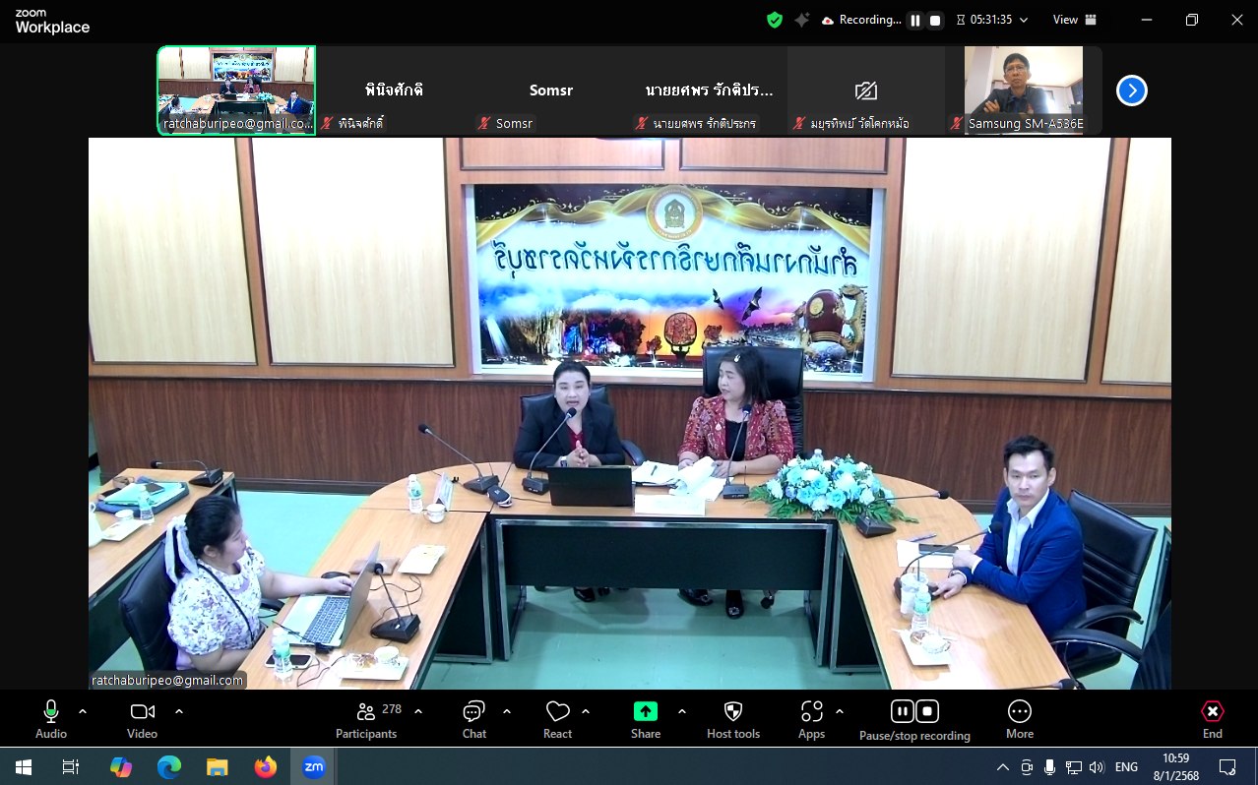
Task: Open the View layout menu
Action: 1075,20
